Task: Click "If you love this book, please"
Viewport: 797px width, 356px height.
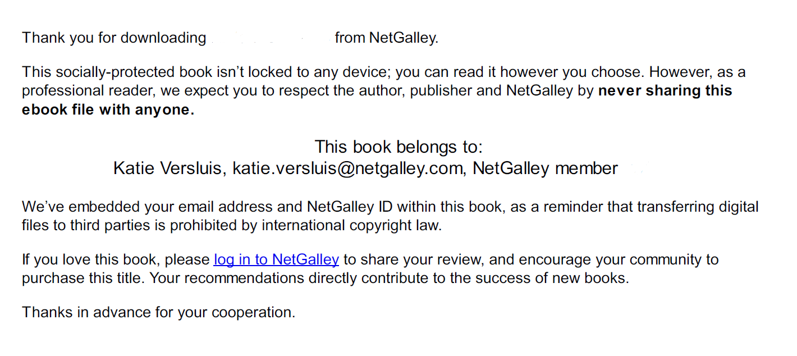Action: point(116,259)
